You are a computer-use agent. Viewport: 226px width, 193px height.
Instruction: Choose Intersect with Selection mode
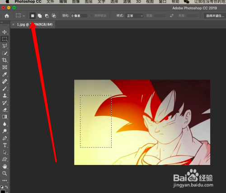tap(54, 16)
